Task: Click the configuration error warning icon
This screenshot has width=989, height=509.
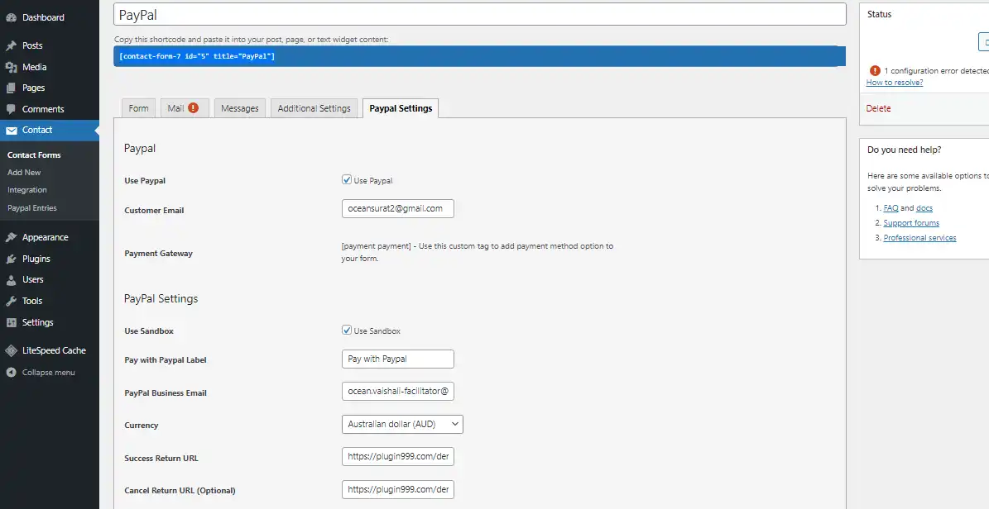Action: pyautogui.click(x=875, y=70)
